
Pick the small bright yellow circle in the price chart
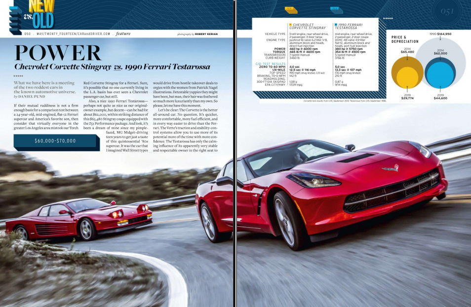coord(407,77)
